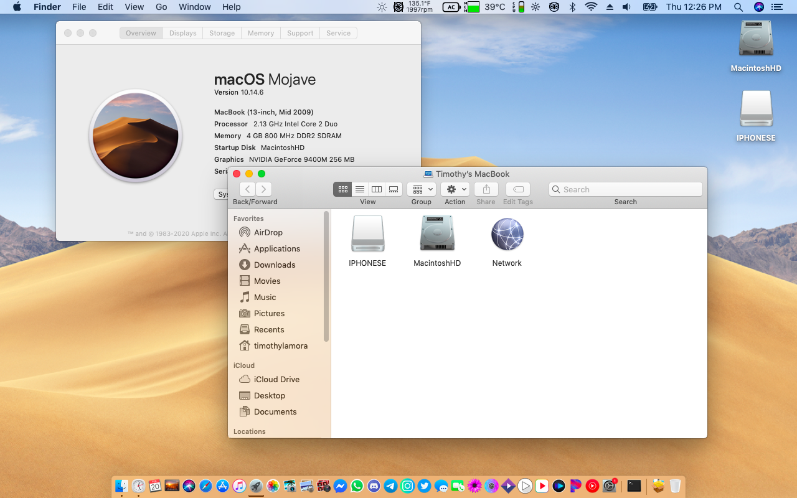Image resolution: width=797 pixels, height=498 pixels.
Task: Switch to the Support tab
Action: (300, 33)
